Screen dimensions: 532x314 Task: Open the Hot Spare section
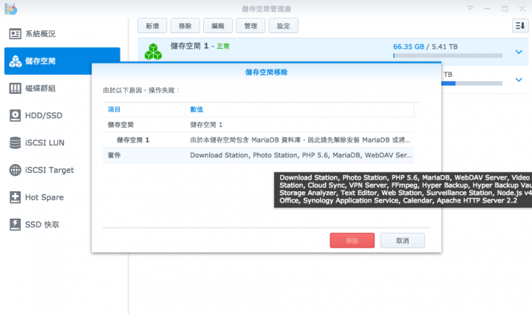pyautogui.click(x=48, y=197)
